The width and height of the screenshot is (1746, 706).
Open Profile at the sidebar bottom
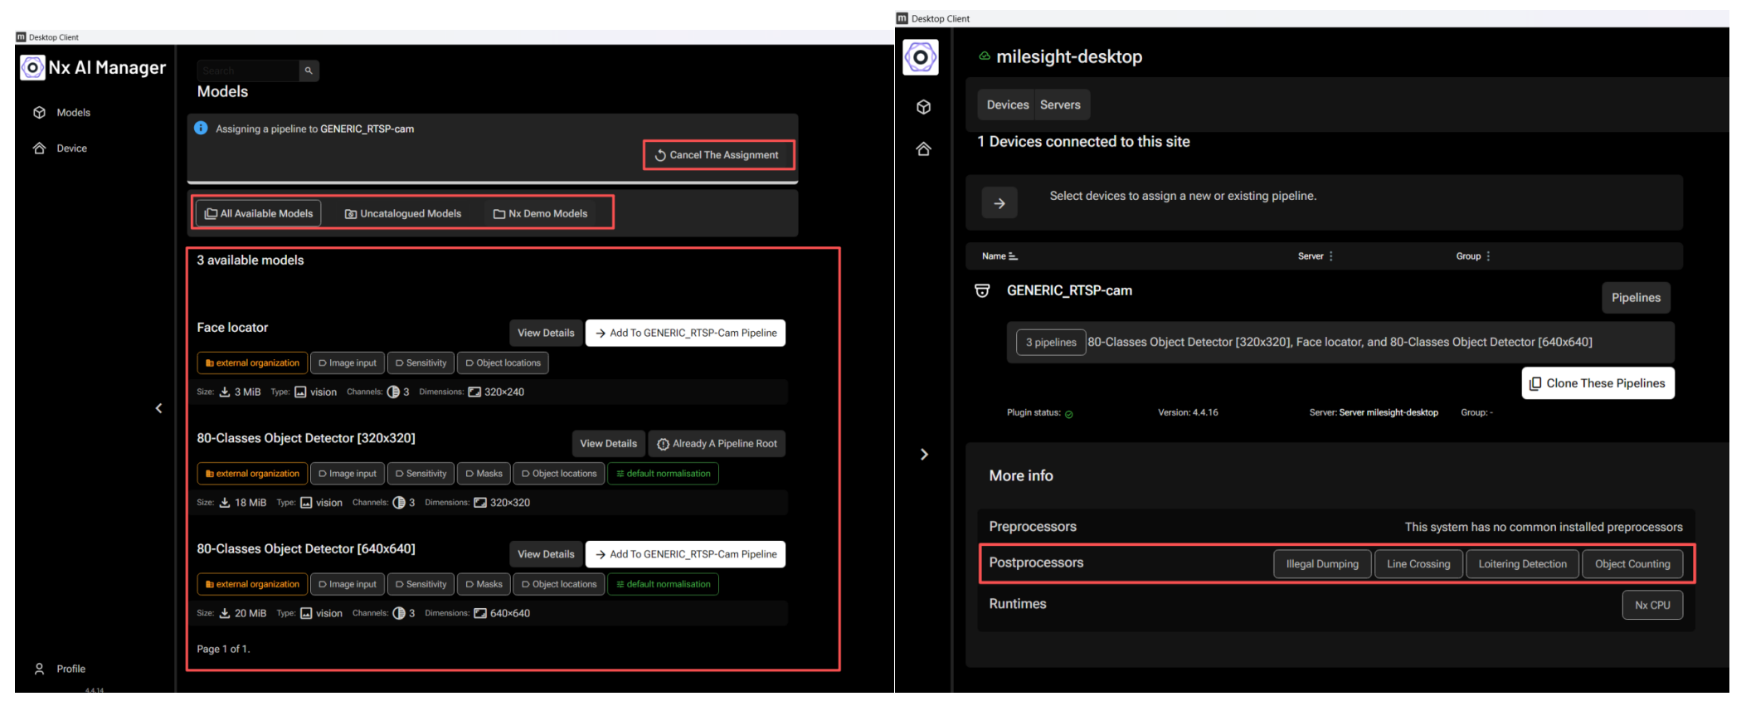tap(71, 669)
